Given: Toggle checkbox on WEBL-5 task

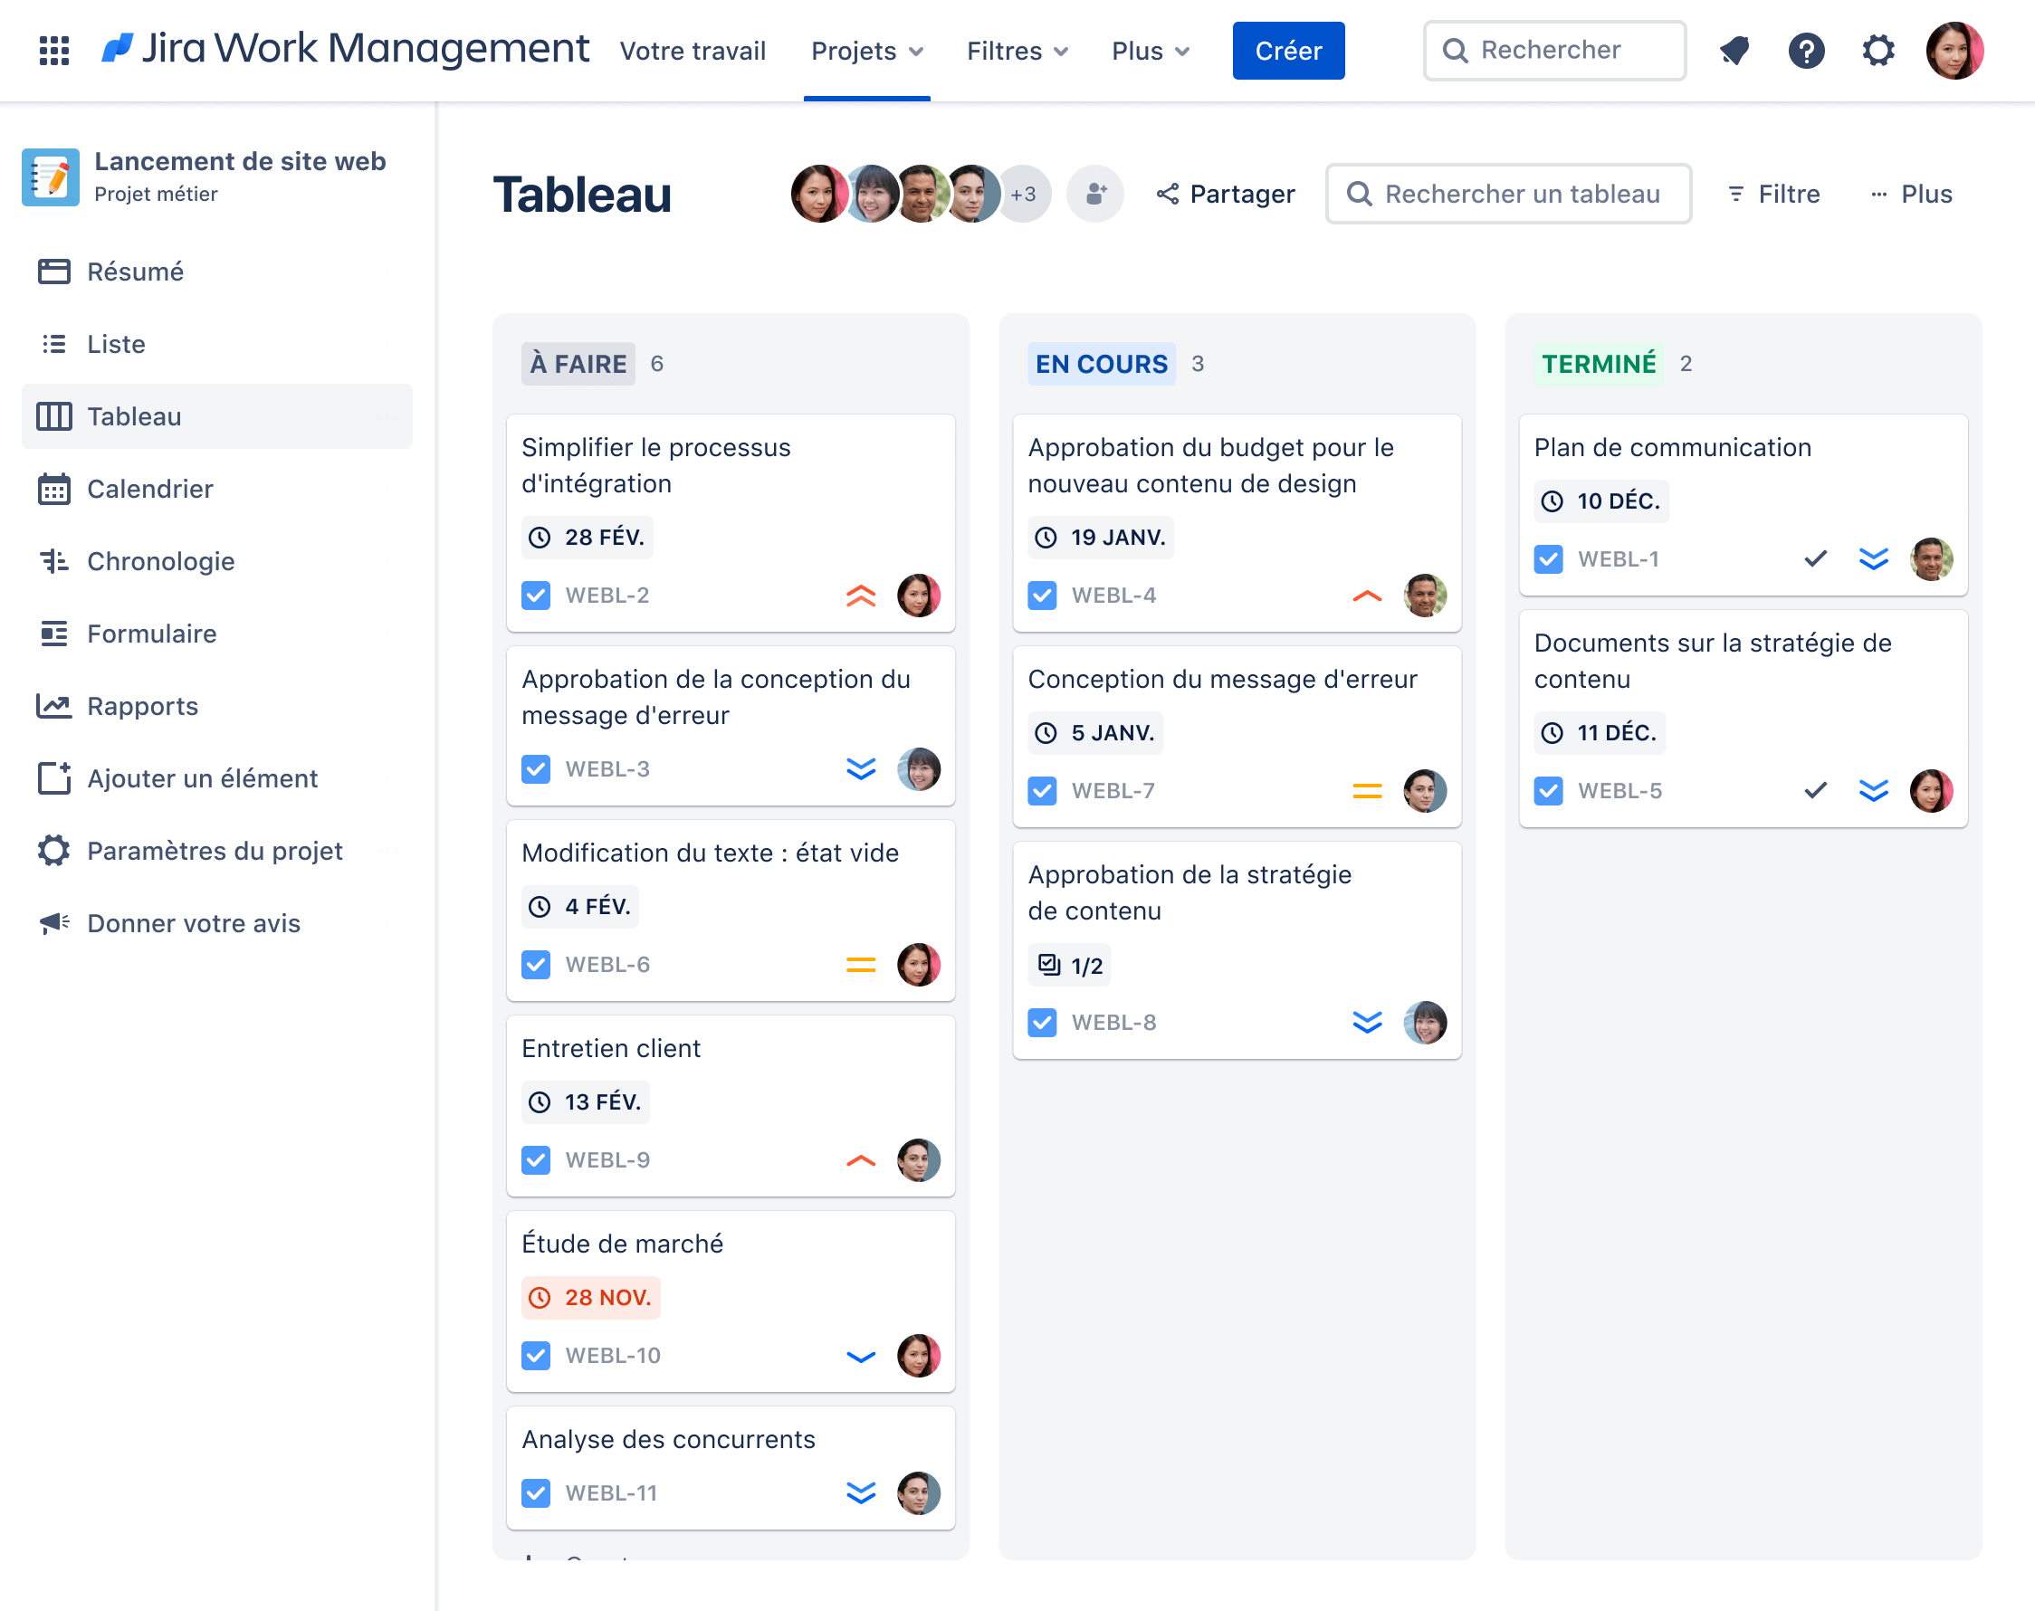Looking at the screenshot, I should point(1550,789).
